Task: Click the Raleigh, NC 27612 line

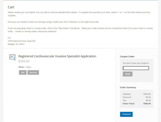Action: pos(16,44)
